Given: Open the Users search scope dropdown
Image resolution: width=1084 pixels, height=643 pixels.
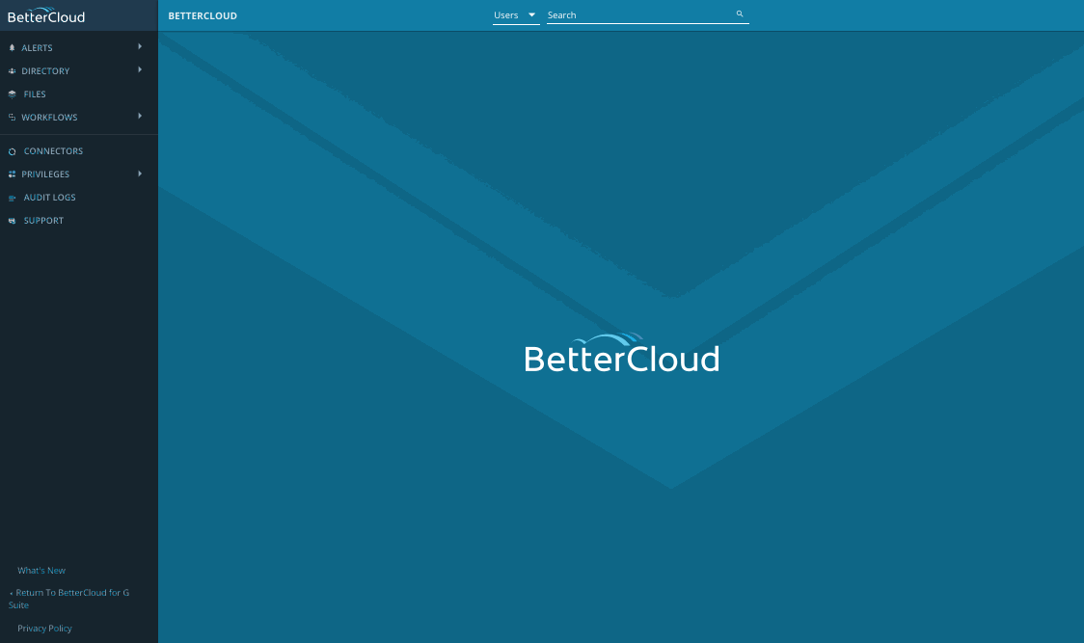Looking at the screenshot, I should [x=516, y=15].
